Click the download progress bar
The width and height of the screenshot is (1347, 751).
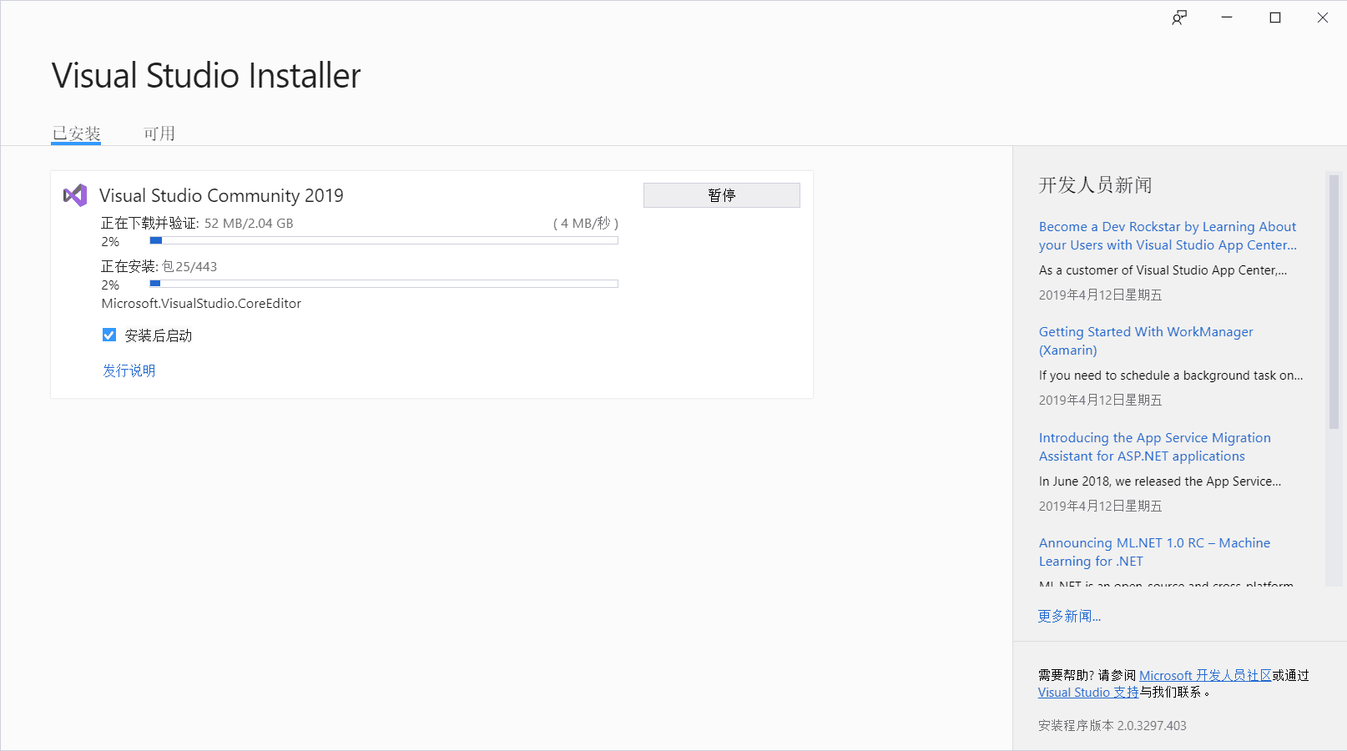pos(384,240)
